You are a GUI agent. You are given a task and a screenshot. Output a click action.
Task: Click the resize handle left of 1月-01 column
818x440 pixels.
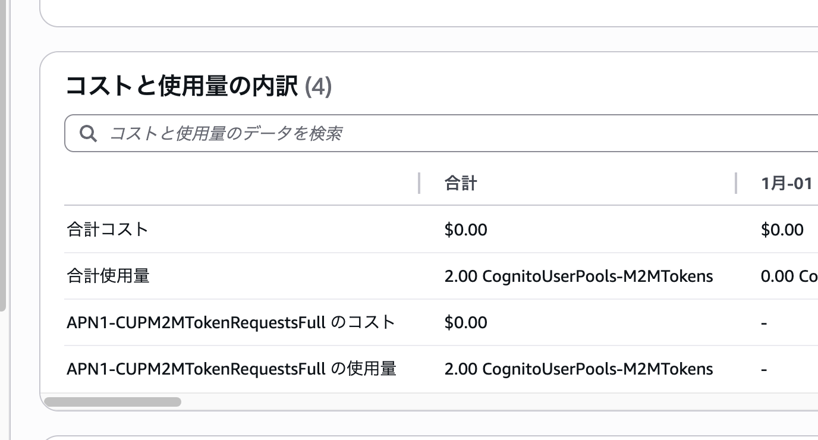pos(736,183)
